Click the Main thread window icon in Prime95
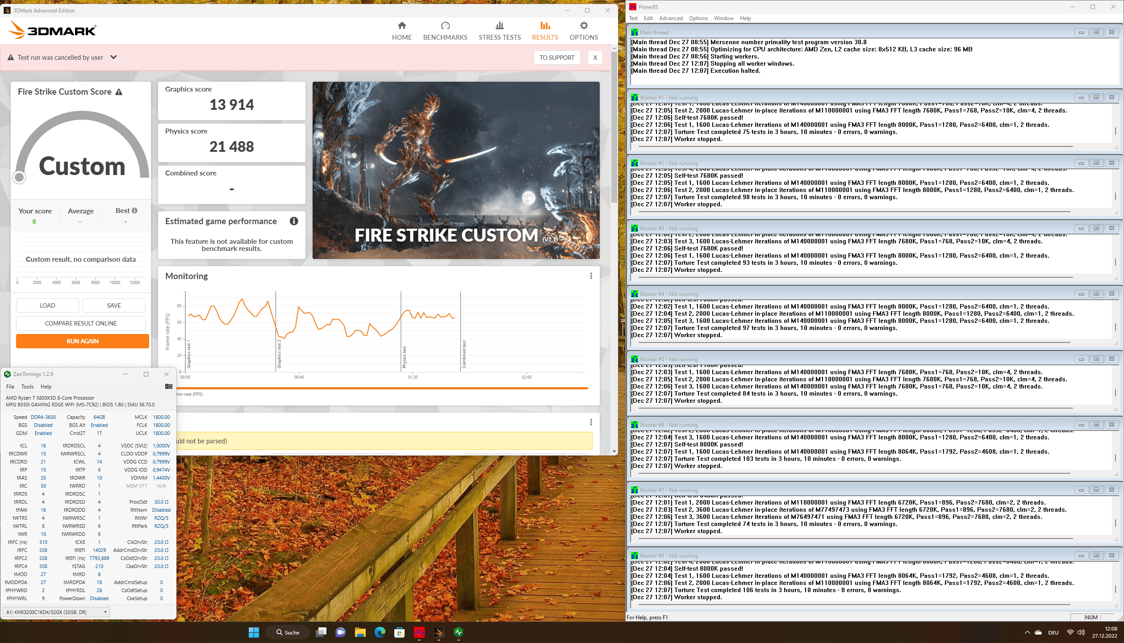Viewport: 1124px width, 643px height. pyautogui.click(x=635, y=32)
